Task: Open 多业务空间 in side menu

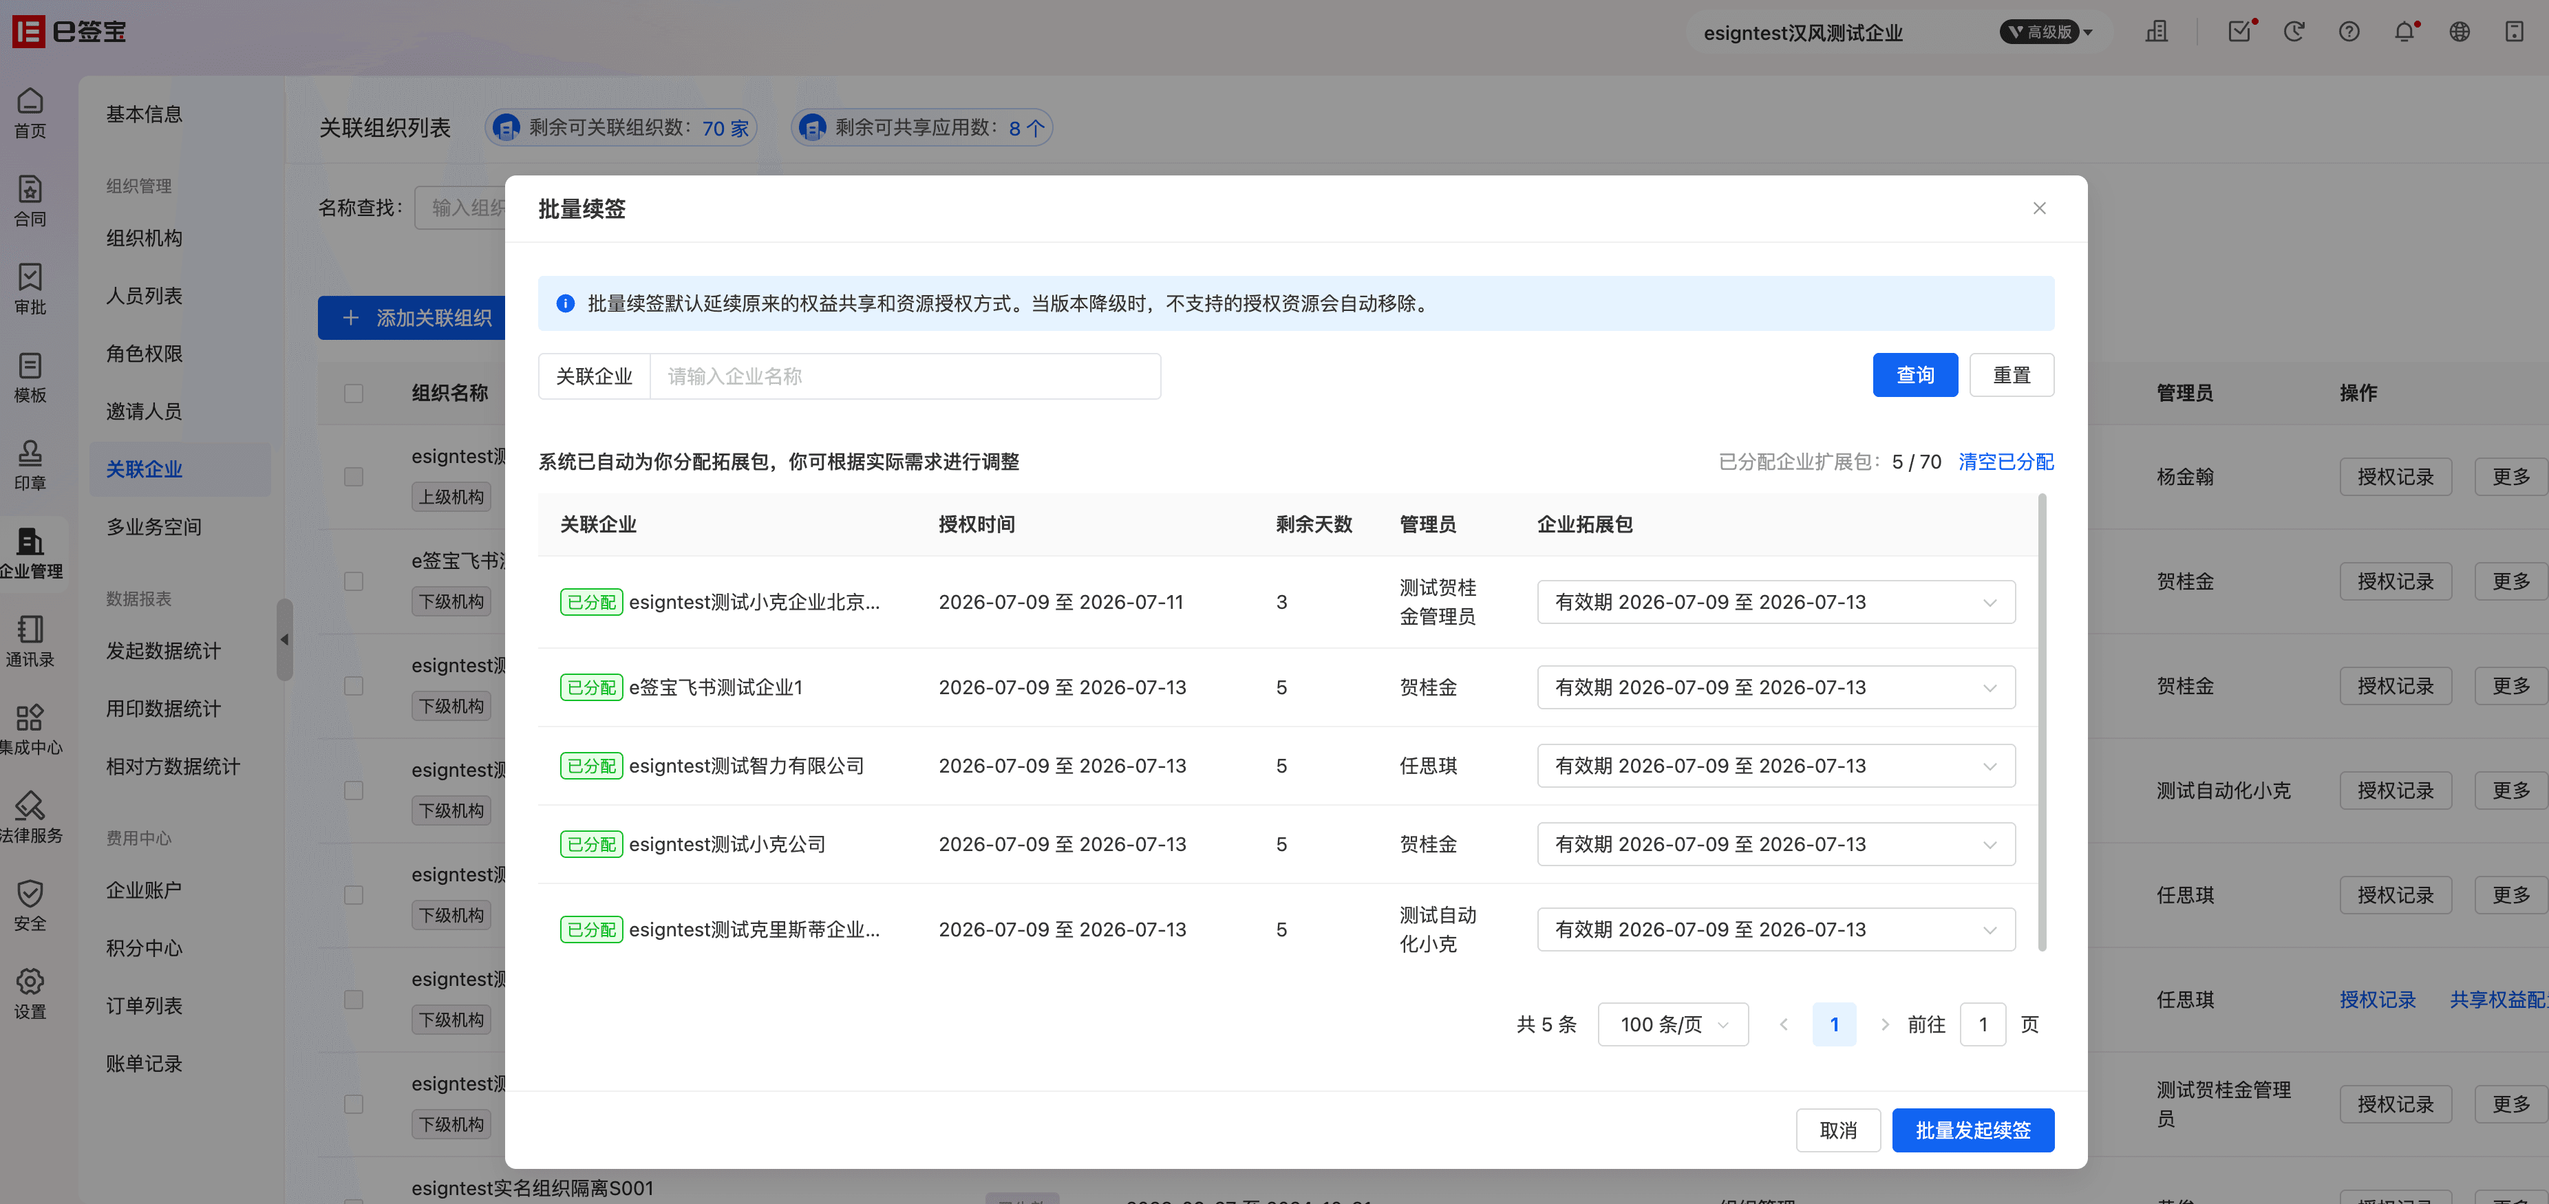Action: 154,526
